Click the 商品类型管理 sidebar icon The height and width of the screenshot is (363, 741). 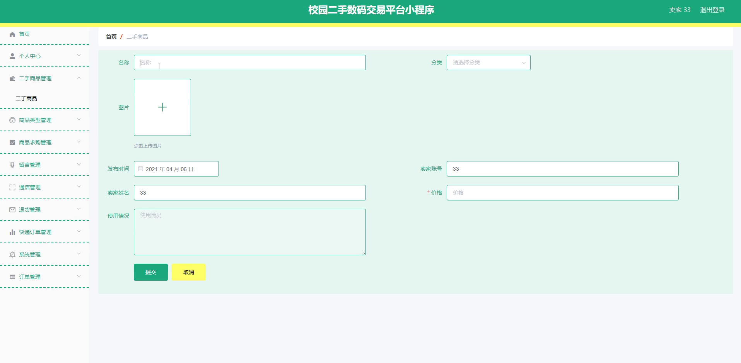coord(12,120)
